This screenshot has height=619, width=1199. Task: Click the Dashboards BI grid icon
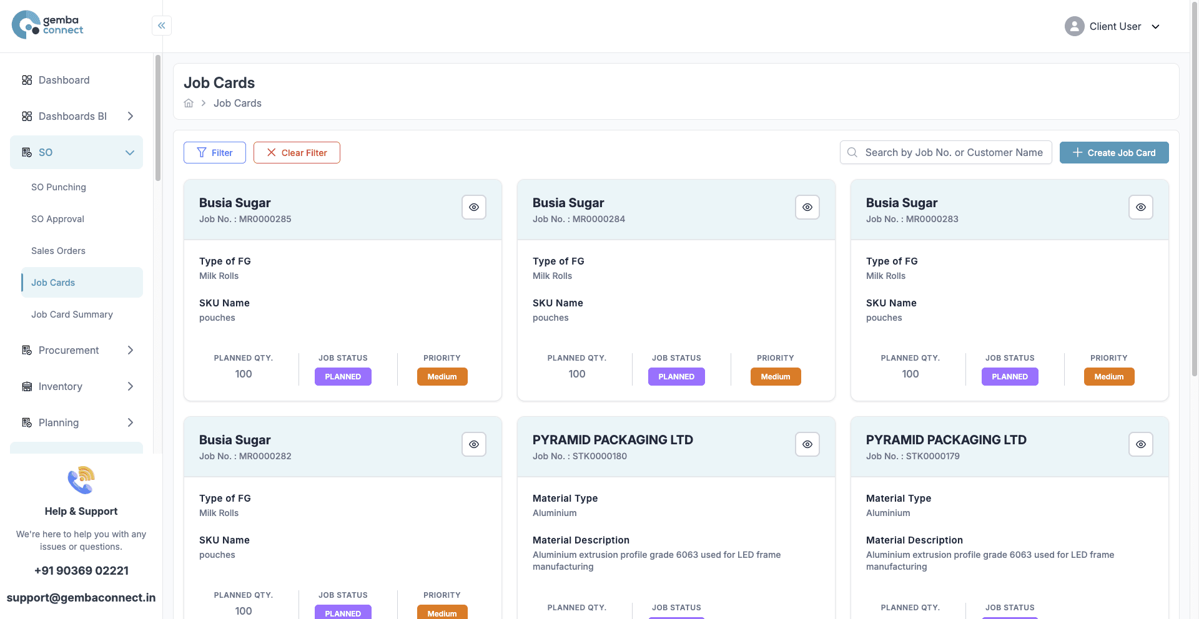(x=27, y=116)
